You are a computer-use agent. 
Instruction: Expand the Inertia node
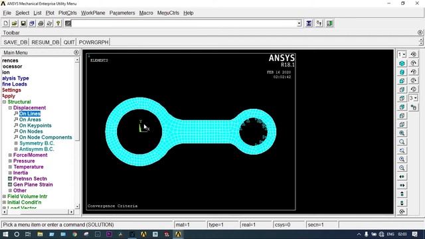tap(10, 173)
